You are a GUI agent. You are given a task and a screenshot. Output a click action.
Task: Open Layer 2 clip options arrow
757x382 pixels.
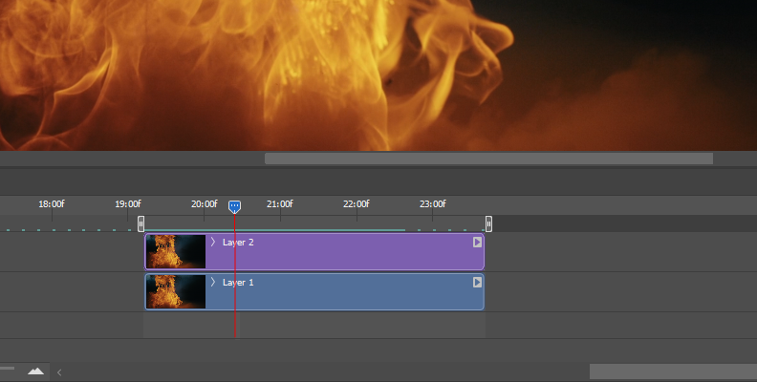click(477, 243)
